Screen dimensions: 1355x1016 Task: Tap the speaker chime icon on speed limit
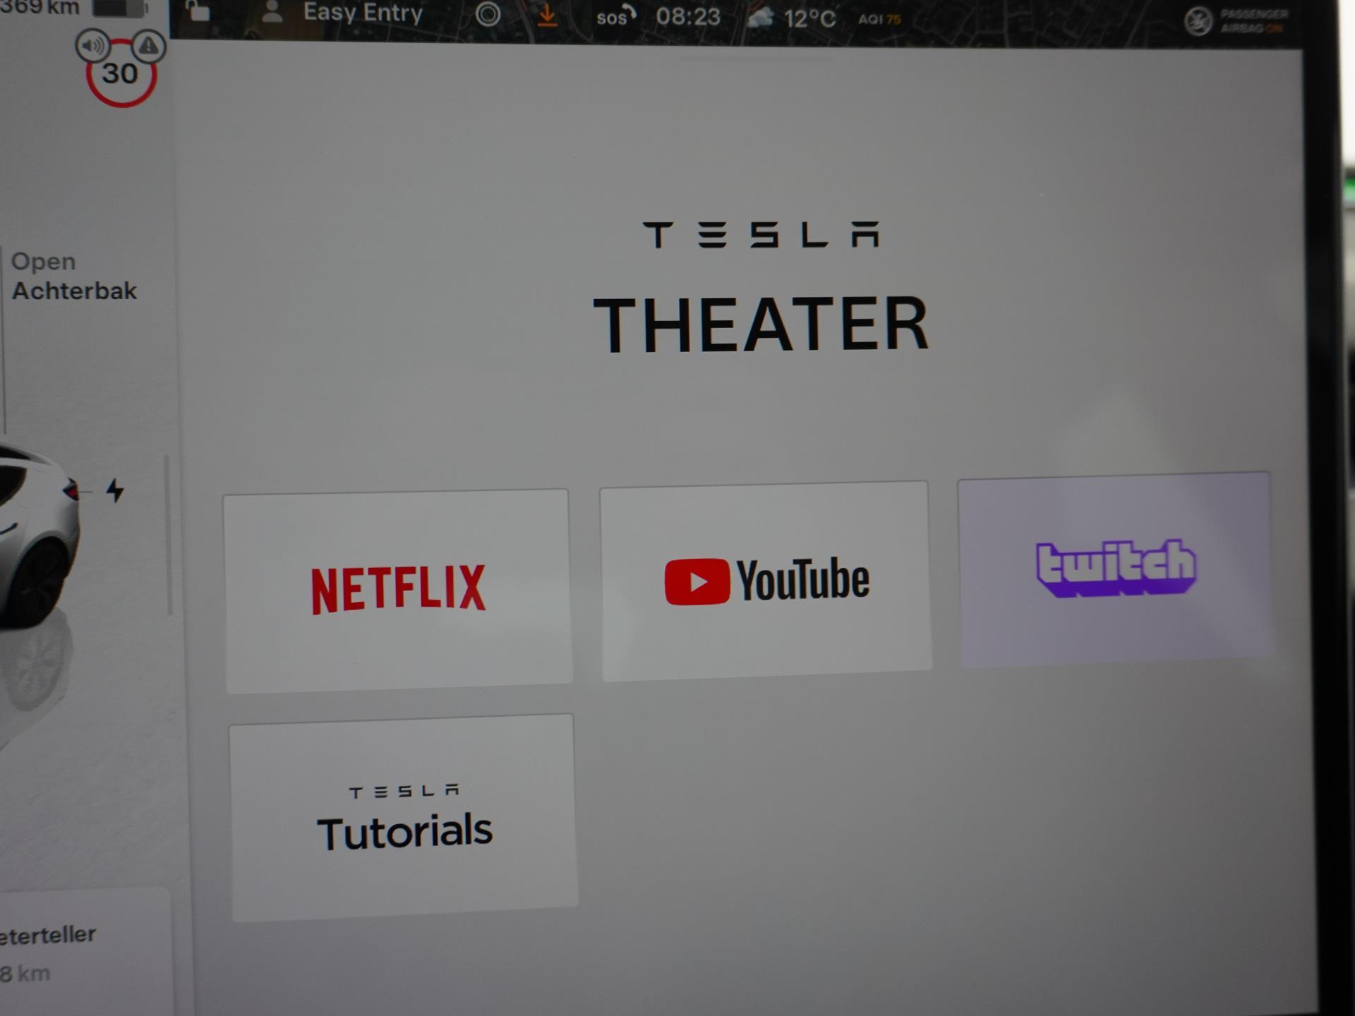92,47
